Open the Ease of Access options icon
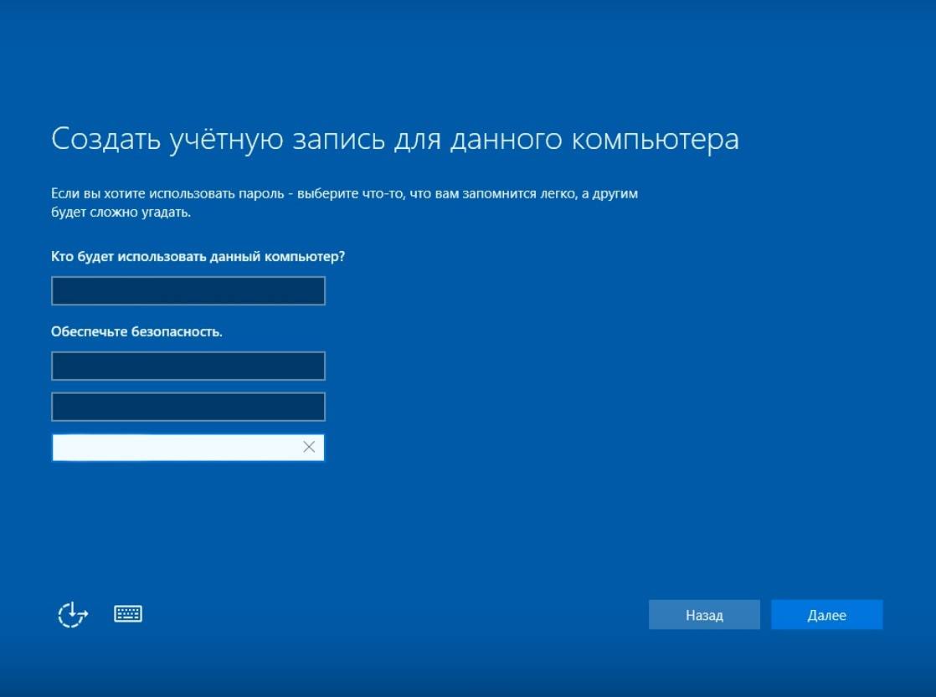 (73, 615)
